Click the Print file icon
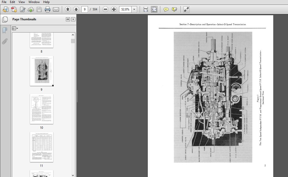 pos(48,10)
